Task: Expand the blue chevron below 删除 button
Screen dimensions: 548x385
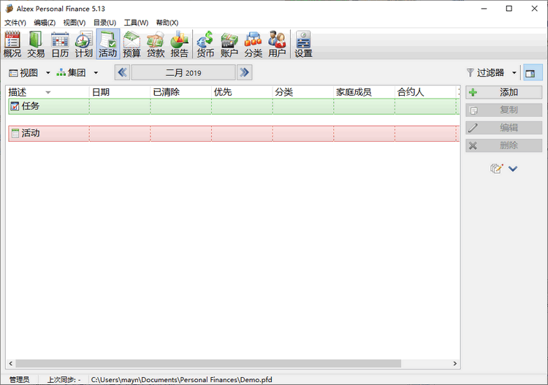Action: pos(513,169)
